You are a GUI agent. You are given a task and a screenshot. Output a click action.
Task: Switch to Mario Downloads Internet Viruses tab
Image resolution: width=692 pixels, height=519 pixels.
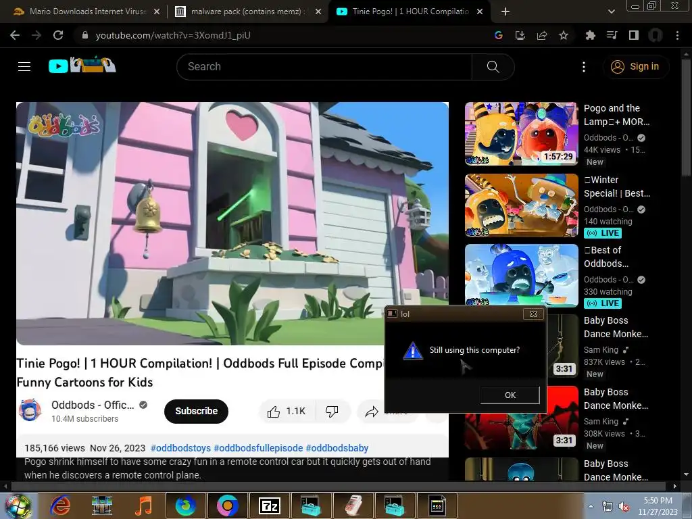pyautogui.click(x=87, y=11)
